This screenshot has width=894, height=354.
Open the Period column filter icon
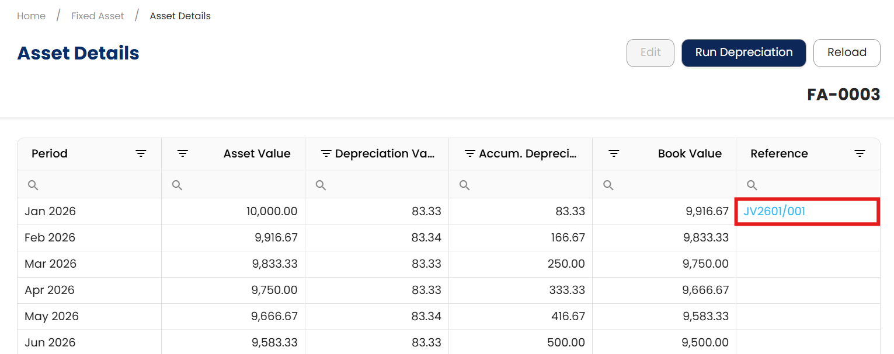(x=141, y=153)
